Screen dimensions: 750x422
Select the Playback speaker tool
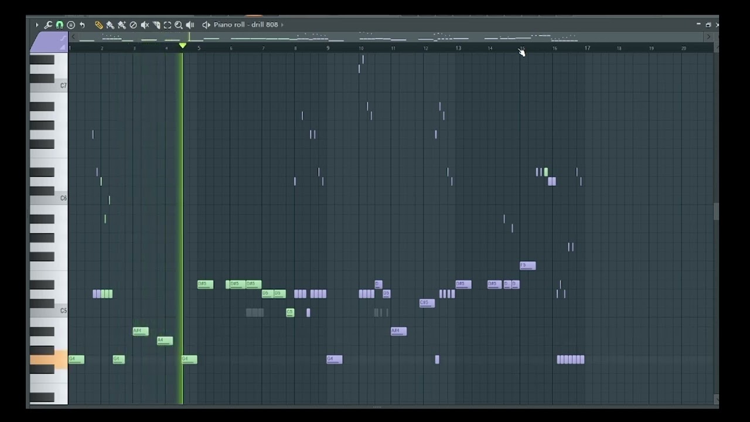[190, 25]
